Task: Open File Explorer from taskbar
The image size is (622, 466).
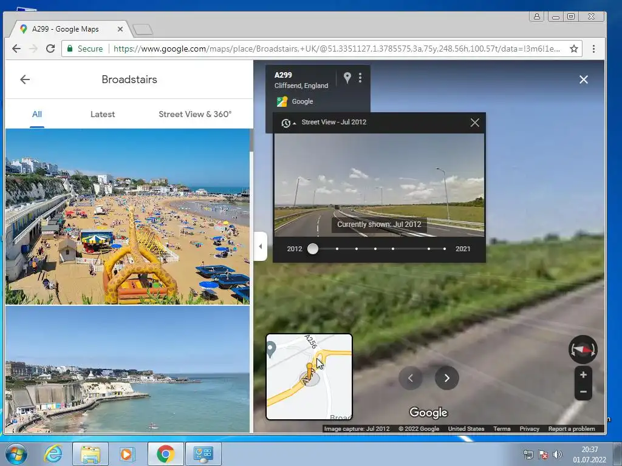Action: pos(91,454)
